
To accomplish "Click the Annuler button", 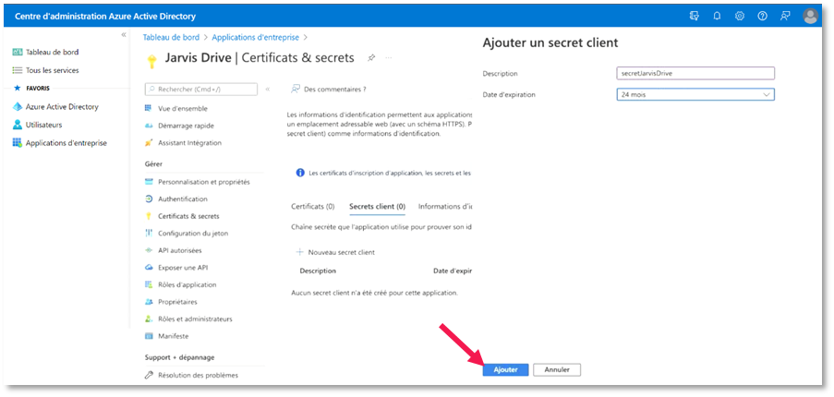I will tap(557, 370).
